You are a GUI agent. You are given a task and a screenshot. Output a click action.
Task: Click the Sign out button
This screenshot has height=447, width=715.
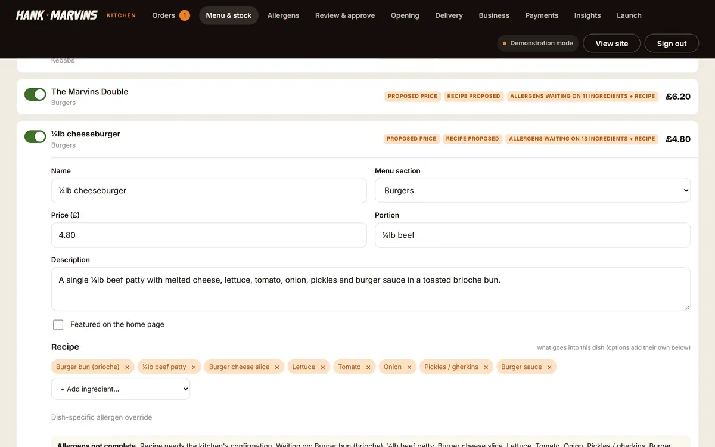(x=672, y=44)
